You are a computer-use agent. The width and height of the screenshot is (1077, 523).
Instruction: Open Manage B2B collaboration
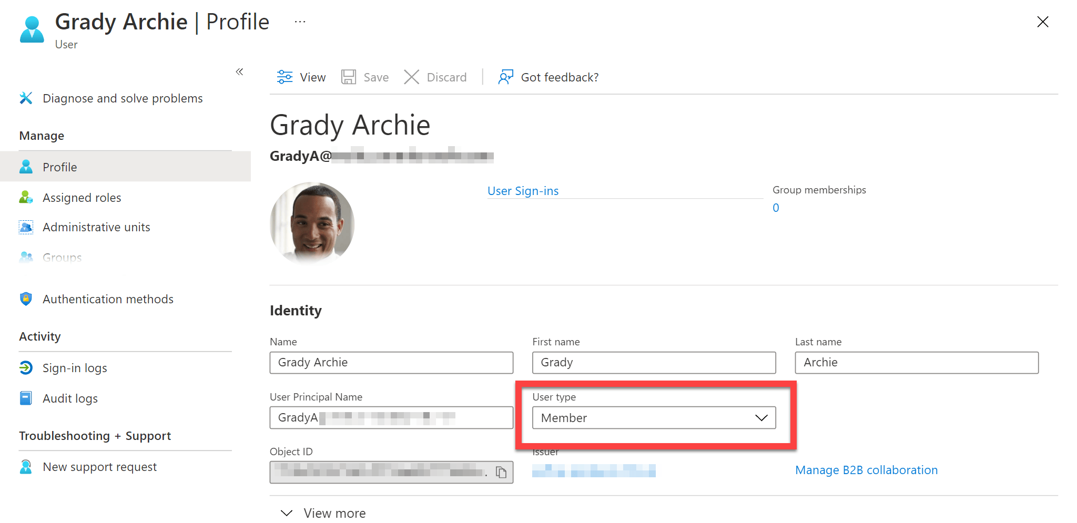pyautogui.click(x=866, y=470)
